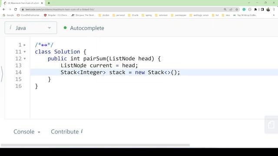
Task: Collapse the pairSum method at line 12
Action: pyautogui.click(x=25, y=59)
